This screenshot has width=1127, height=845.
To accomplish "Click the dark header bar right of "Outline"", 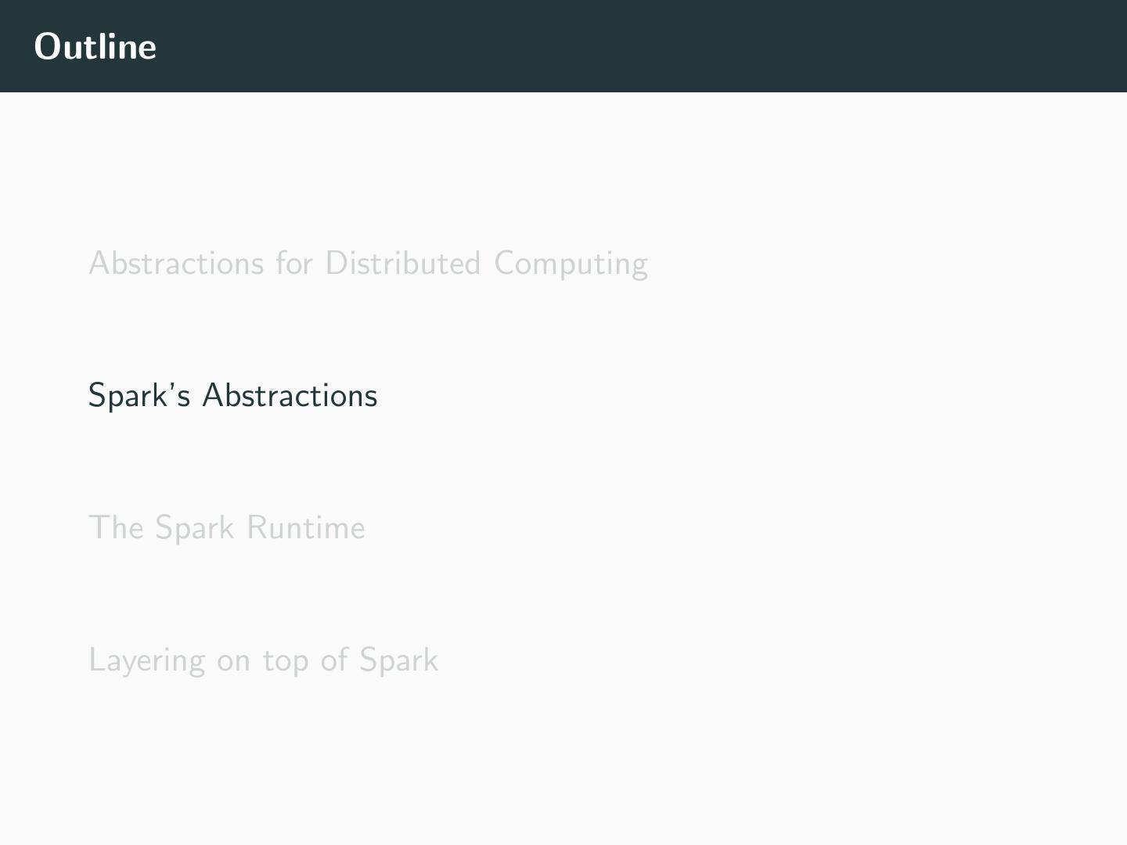I will [626, 46].
